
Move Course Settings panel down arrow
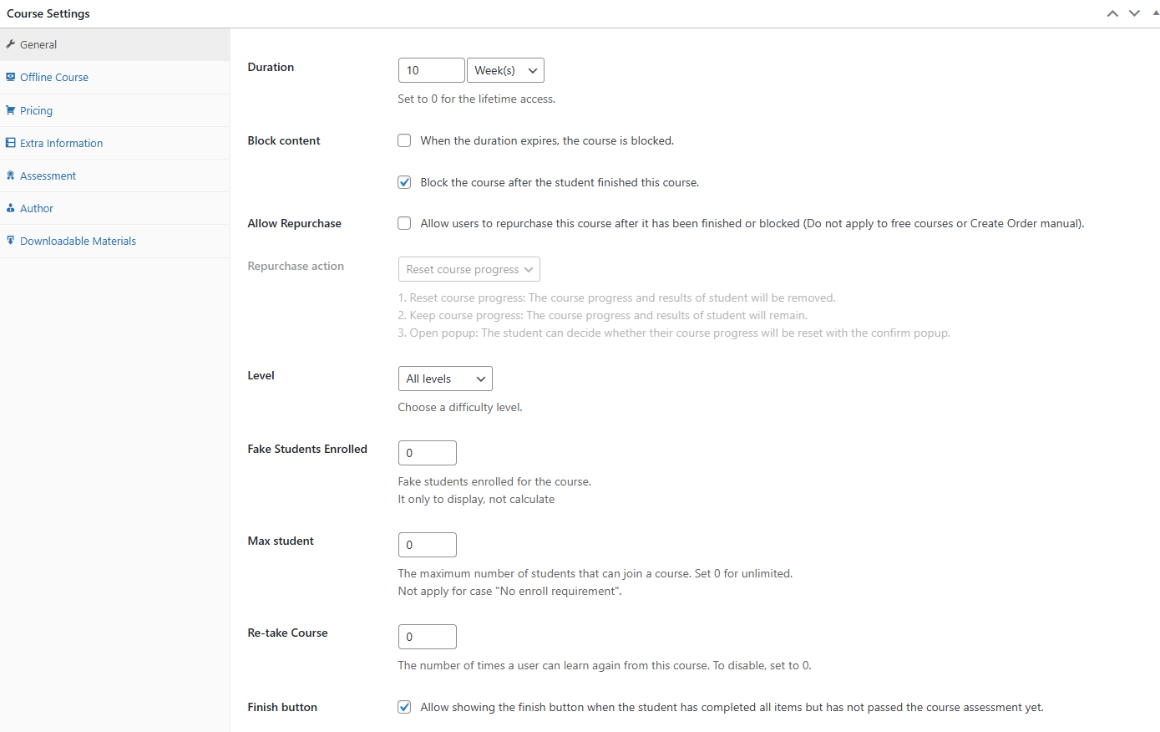1134,13
